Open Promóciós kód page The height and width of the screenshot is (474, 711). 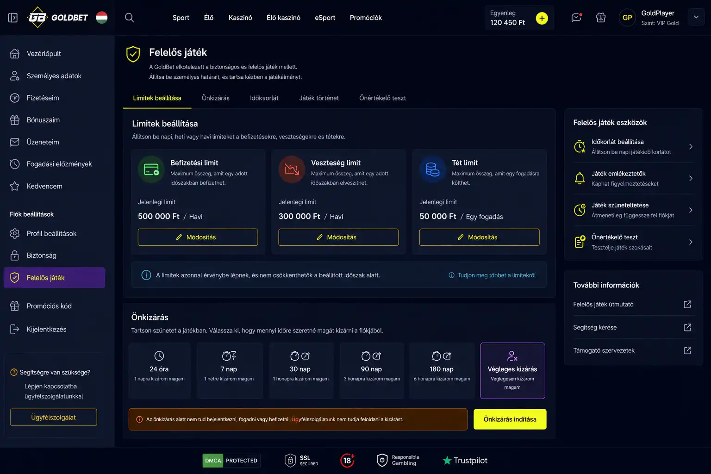(55, 306)
